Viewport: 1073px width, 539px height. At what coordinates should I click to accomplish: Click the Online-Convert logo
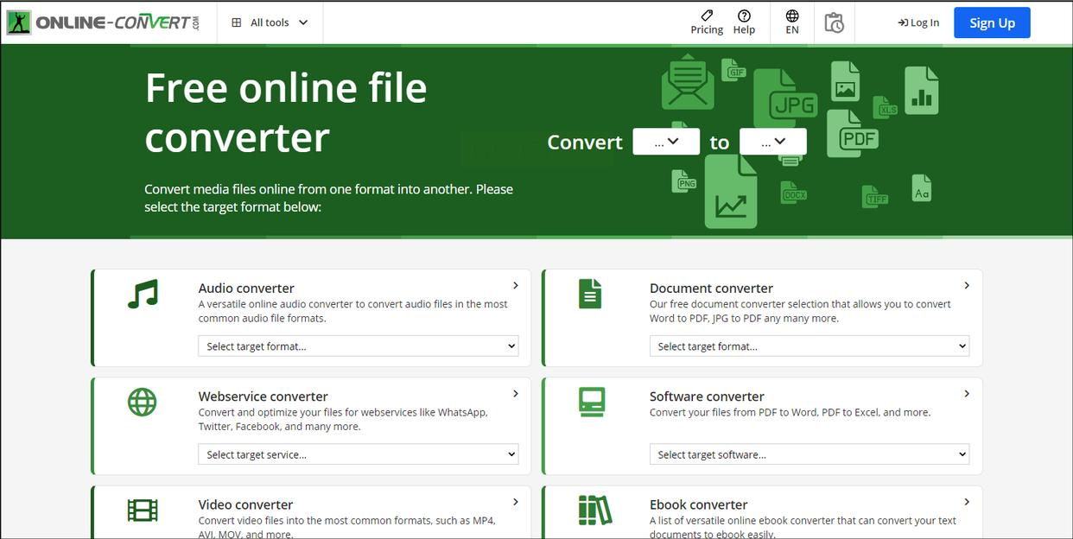tap(104, 22)
